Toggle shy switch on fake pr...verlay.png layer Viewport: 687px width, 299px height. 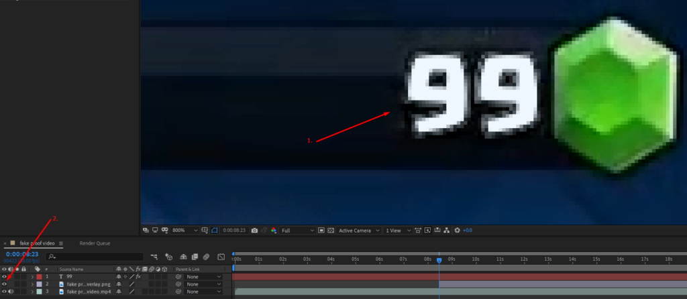tap(119, 284)
